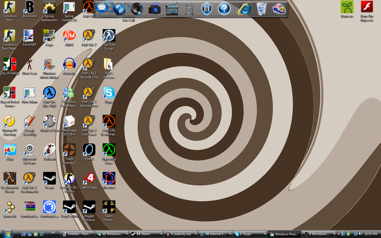The height and width of the screenshot is (238, 381).
Task: Select the Day of Defeat Source icon
Action: (10, 97)
